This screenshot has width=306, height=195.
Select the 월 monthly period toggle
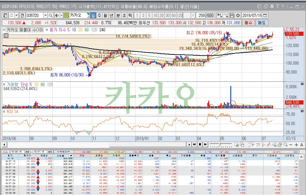pos(105,15)
